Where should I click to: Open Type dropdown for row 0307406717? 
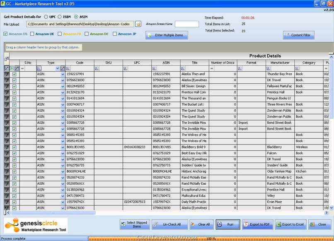click(x=63, y=105)
